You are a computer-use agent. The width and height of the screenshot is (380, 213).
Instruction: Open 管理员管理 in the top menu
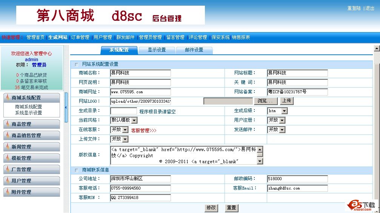(x=150, y=37)
